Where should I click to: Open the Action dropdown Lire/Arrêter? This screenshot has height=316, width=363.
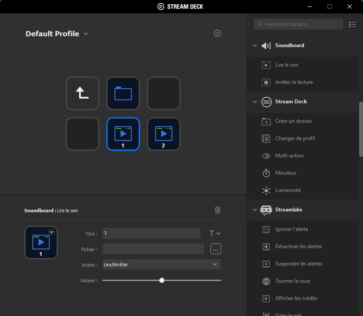click(162, 265)
